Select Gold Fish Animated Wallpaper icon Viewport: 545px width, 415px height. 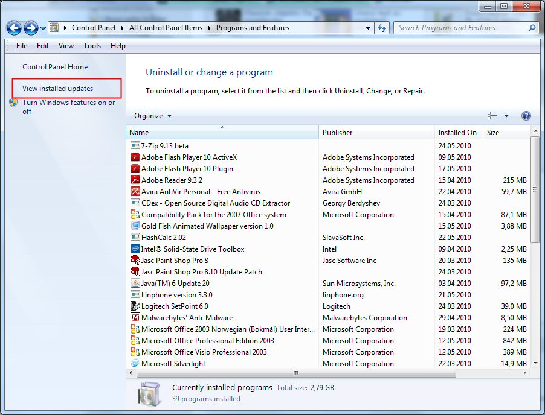point(135,226)
